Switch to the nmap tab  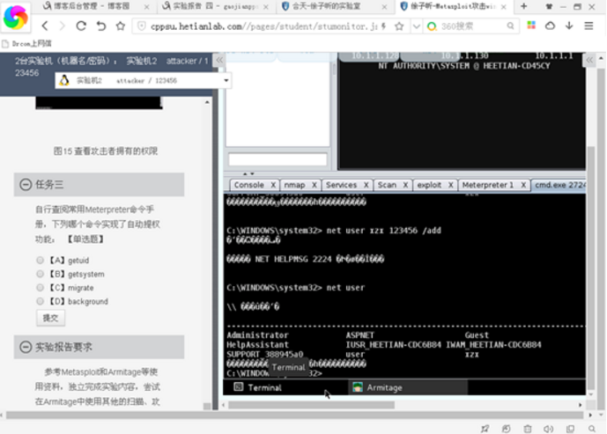pyautogui.click(x=294, y=185)
